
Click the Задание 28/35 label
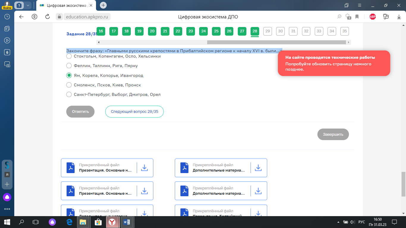click(x=82, y=34)
